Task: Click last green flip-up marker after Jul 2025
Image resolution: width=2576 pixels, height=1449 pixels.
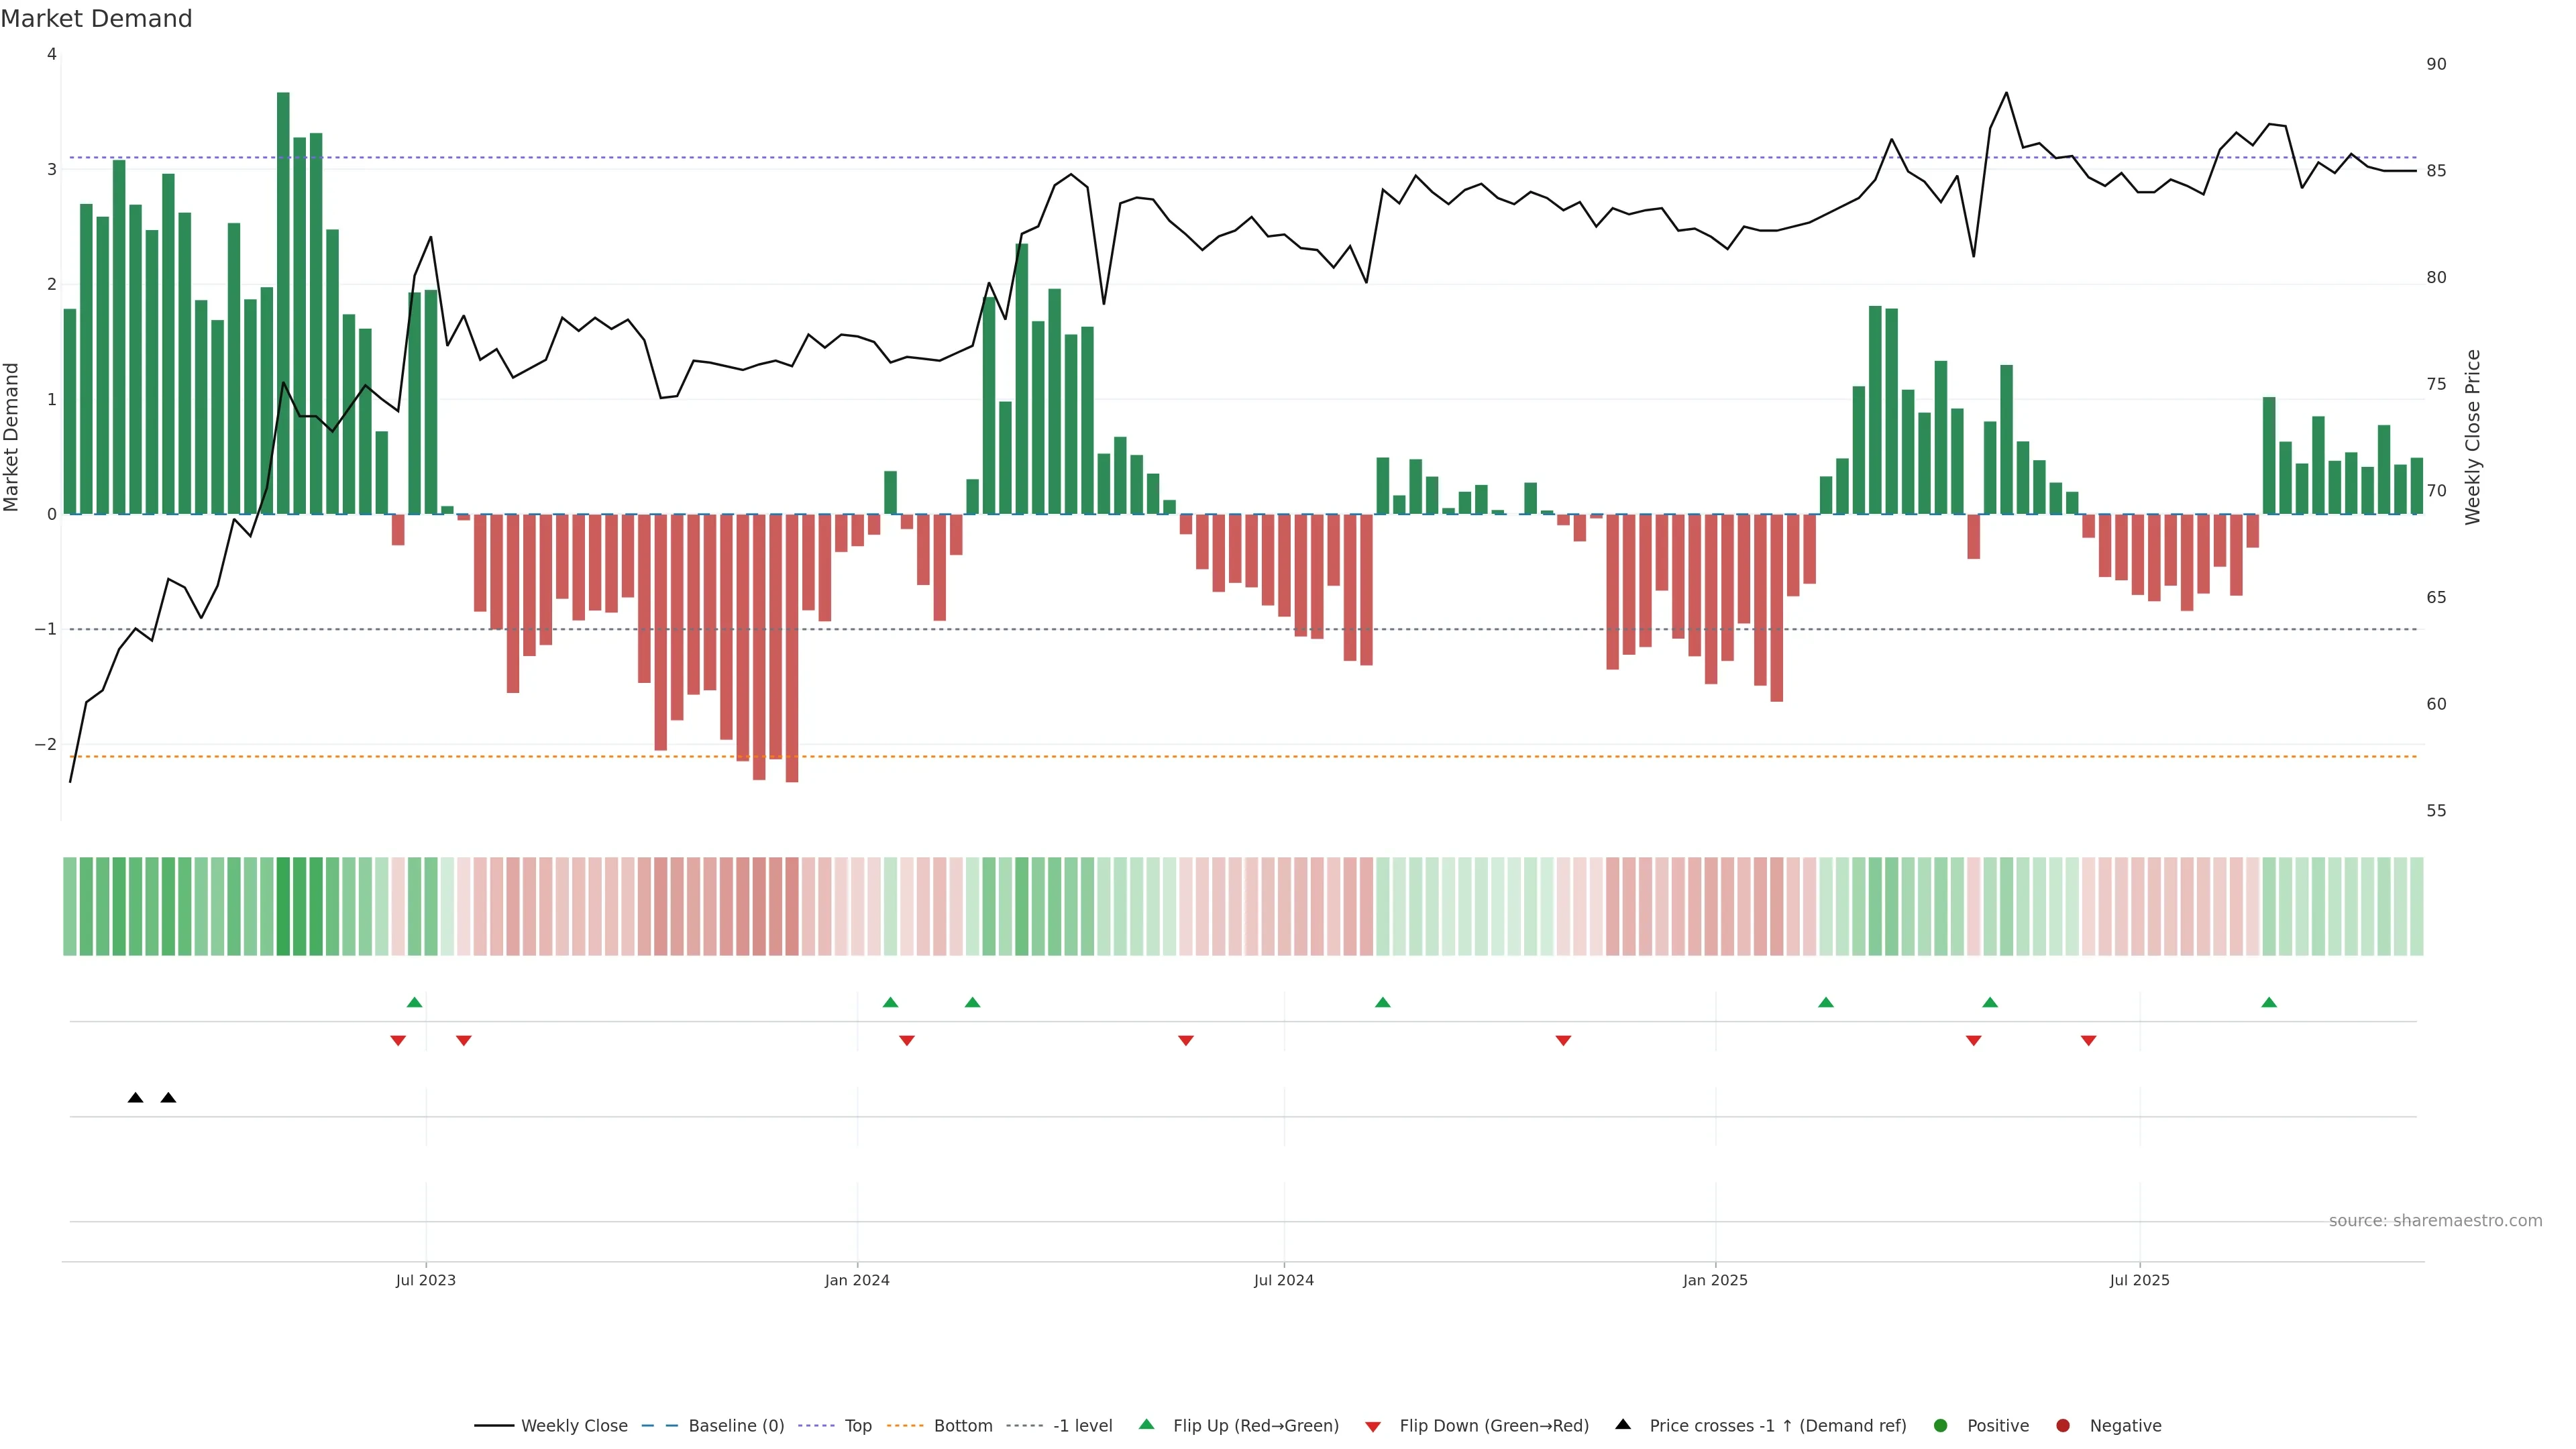Action: pyautogui.click(x=2269, y=1002)
